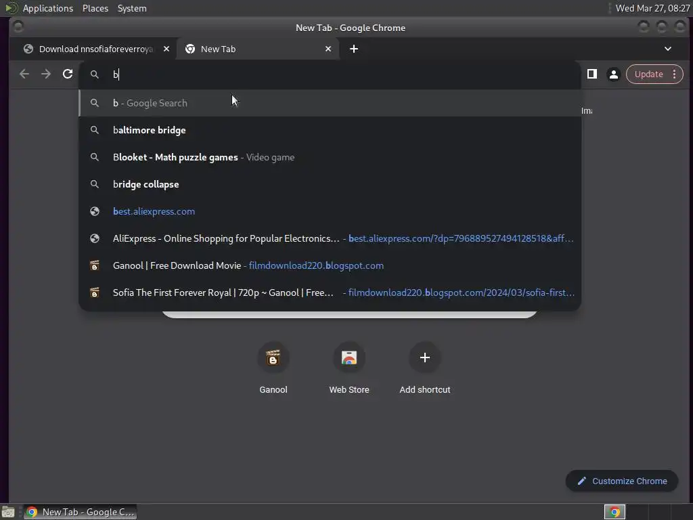Open AliExpress Online Shopping suggestion
The image size is (693, 520).
[x=330, y=238]
